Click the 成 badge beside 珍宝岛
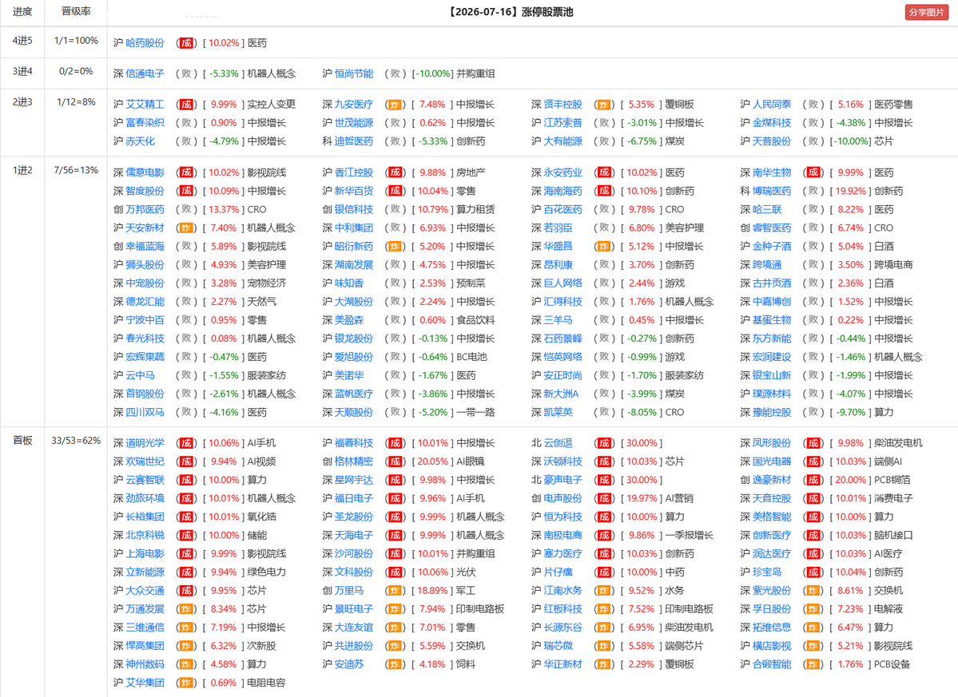The height and width of the screenshot is (697, 958). (x=813, y=572)
